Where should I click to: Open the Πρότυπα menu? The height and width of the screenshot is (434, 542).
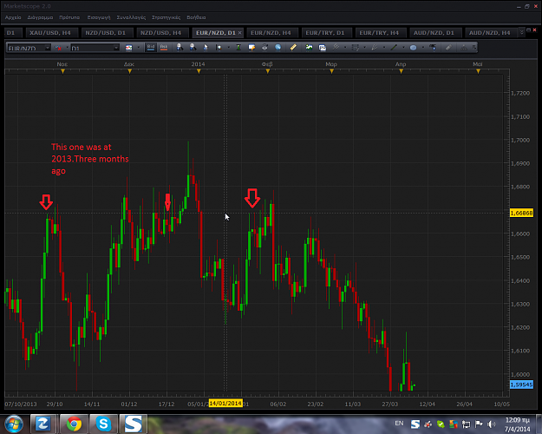[x=69, y=17]
